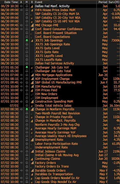Enable alert bell for Underemployment Rate
Viewport: 120px width, 184px height.
[27, 147]
